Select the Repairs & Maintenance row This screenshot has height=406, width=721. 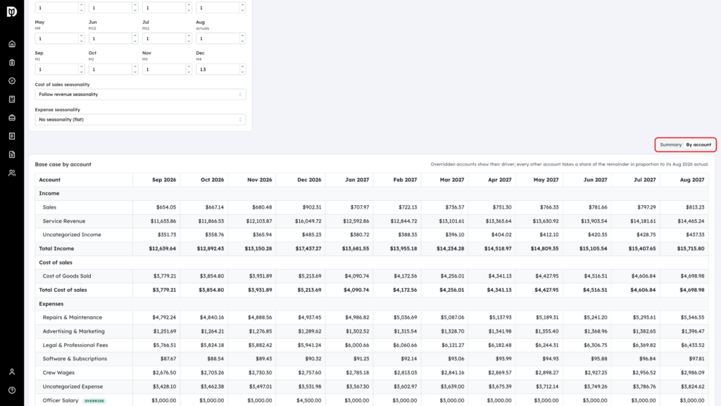[372, 318]
